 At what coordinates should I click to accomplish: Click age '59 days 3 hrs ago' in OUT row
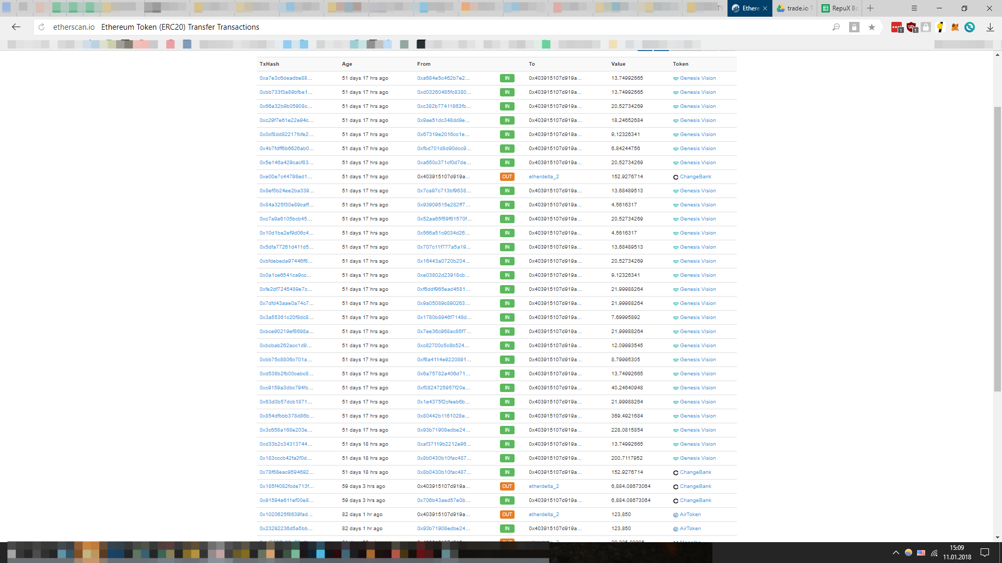363,486
